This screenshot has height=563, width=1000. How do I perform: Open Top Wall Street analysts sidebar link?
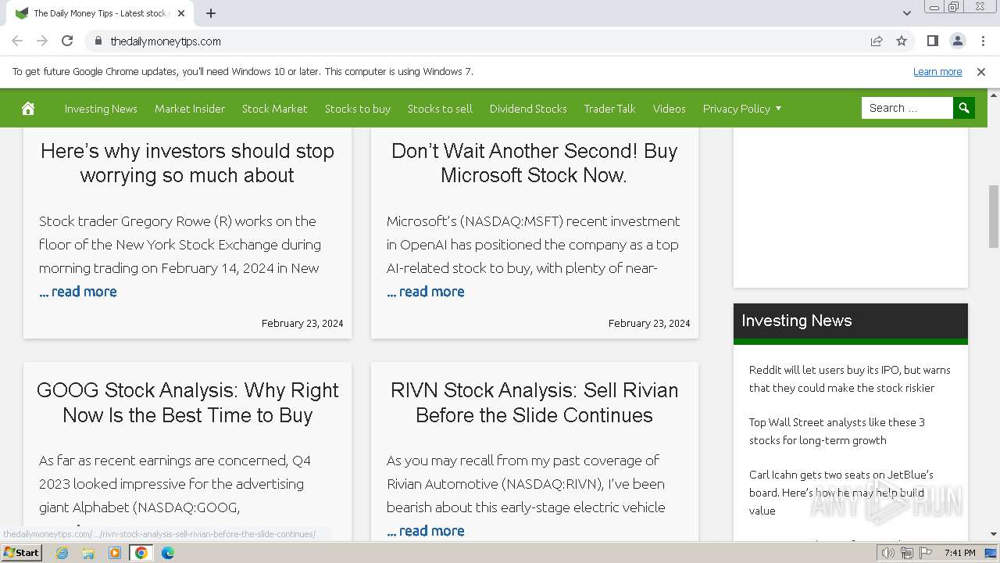(x=837, y=431)
